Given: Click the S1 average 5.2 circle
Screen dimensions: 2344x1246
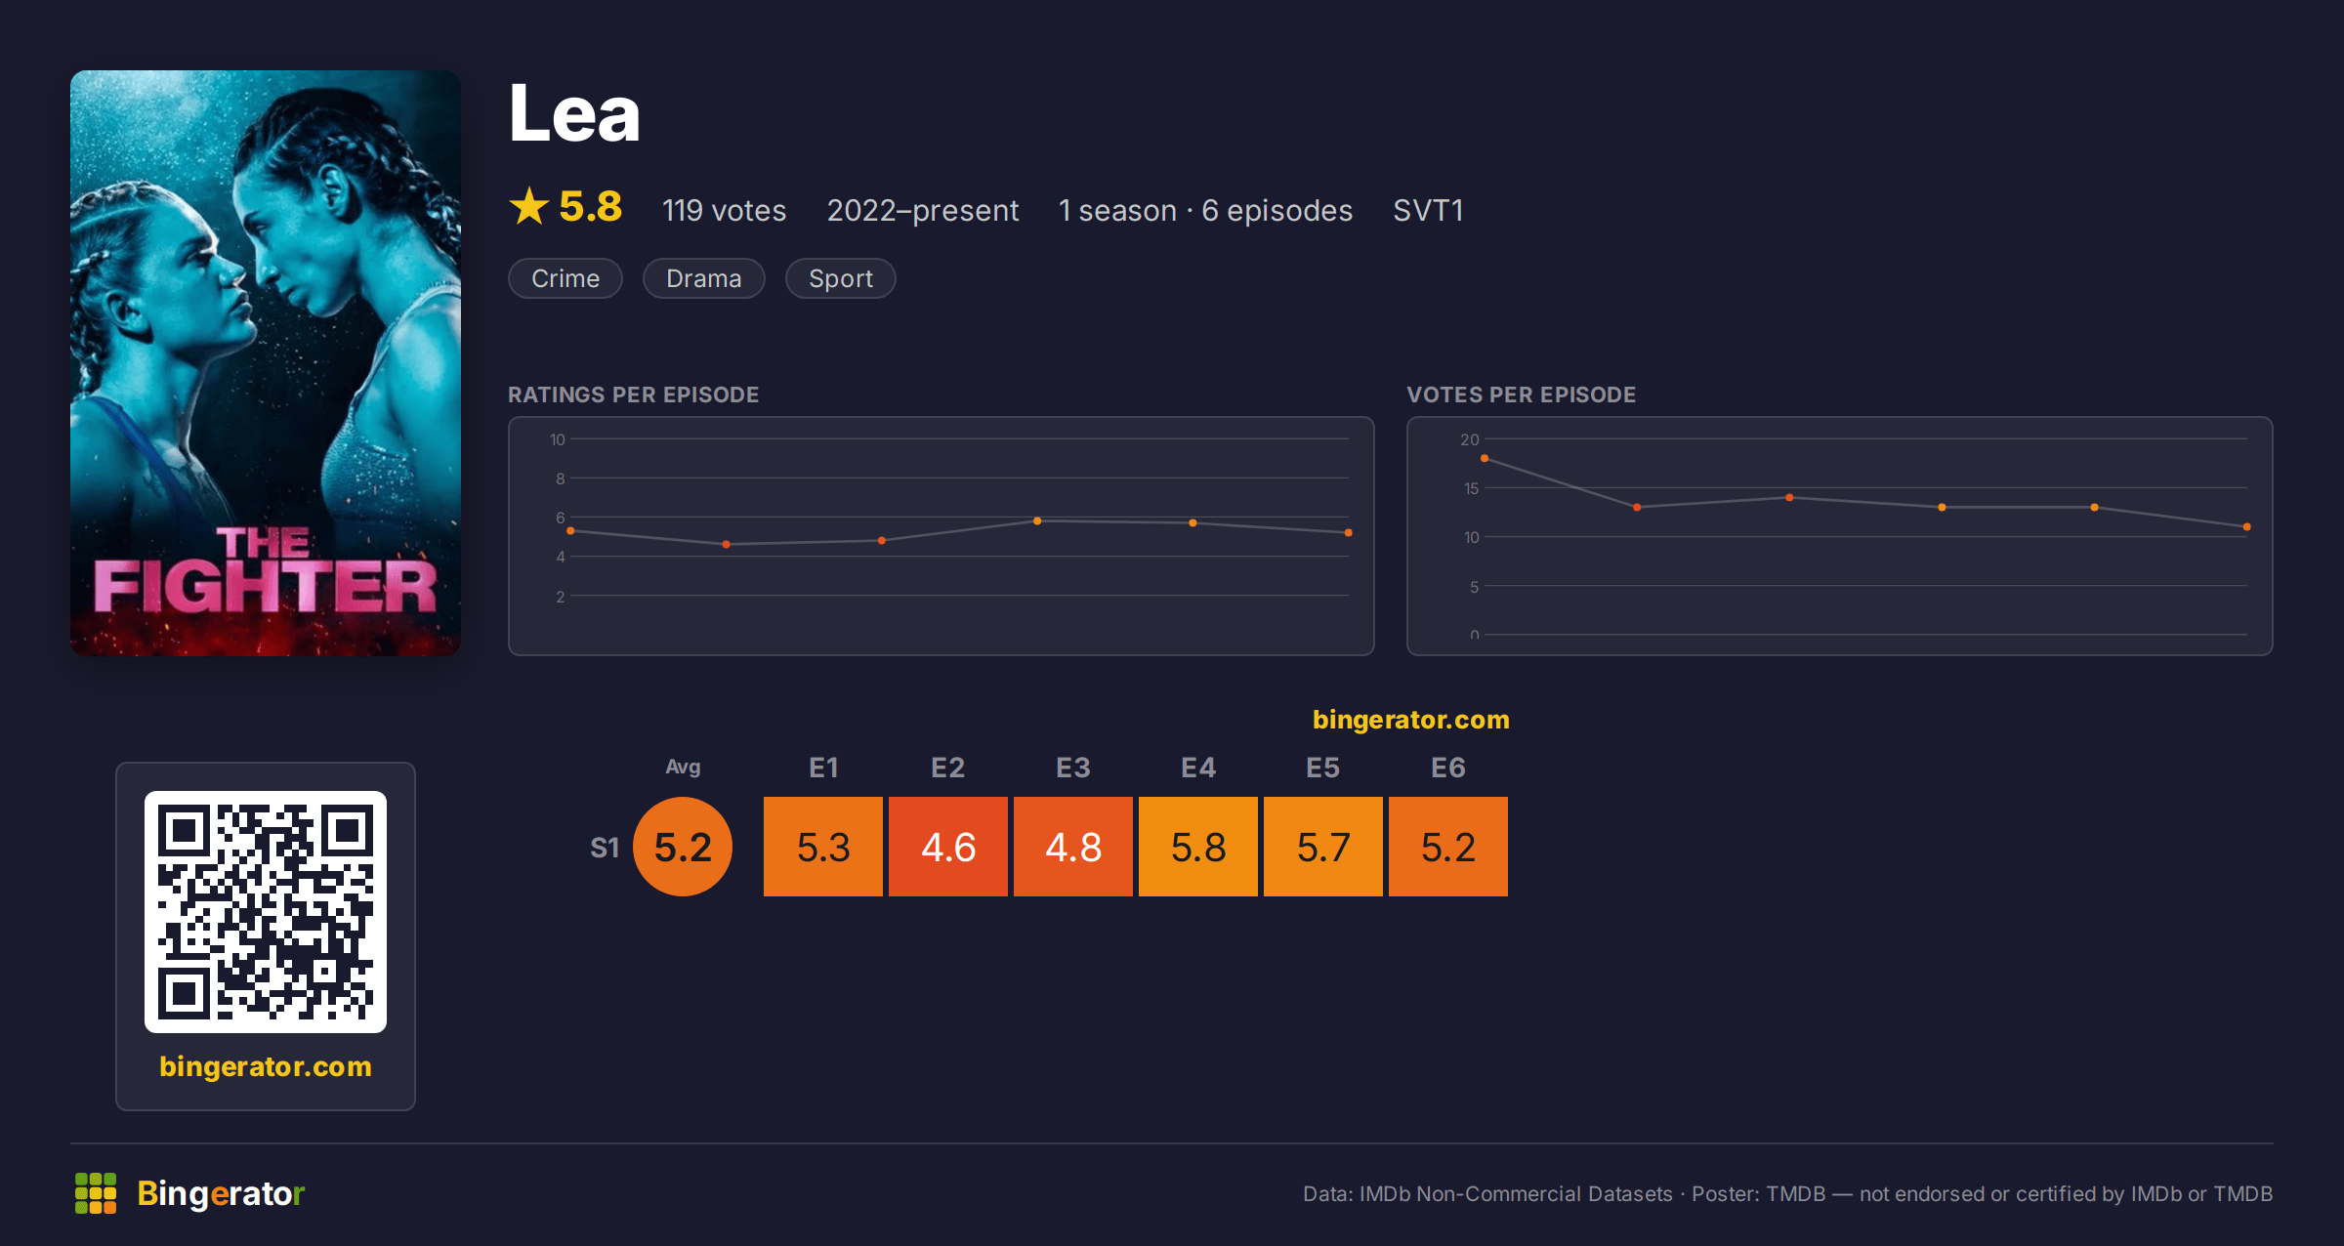Looking at the screenshot, I should click(683, 847).
